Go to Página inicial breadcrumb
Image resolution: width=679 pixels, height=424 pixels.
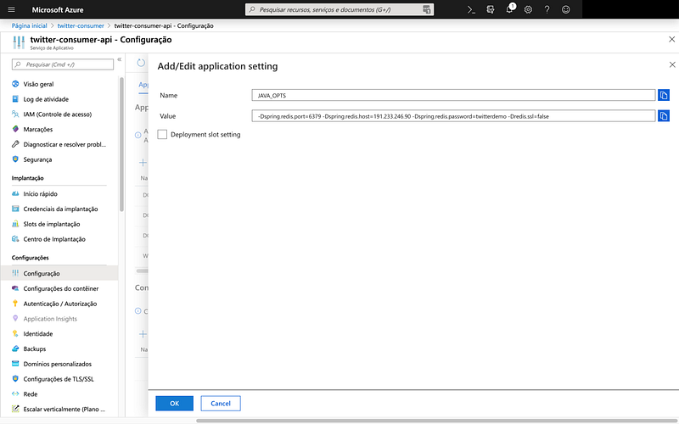pos(30,25)
